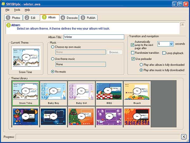The height and width of the screenshot is (143, 190).
Task: Select Play after album is fully downloaded
Action: 141,65
